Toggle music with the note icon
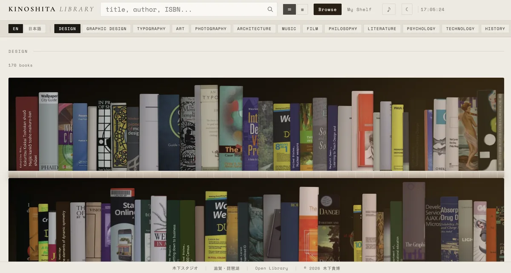This screenshot has height=273, width=511. 389,9
